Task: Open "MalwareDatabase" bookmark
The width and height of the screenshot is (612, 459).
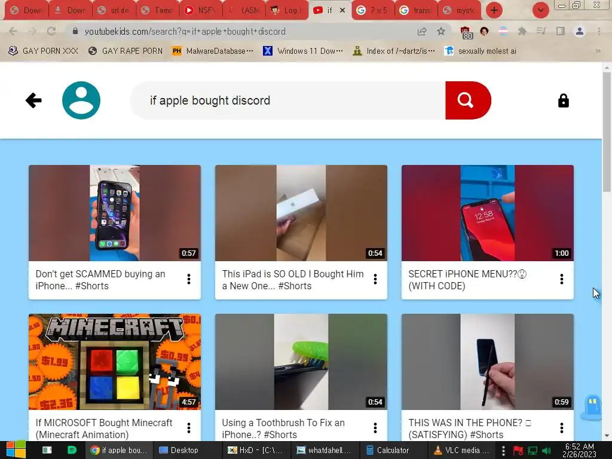Action: (213, 51)
